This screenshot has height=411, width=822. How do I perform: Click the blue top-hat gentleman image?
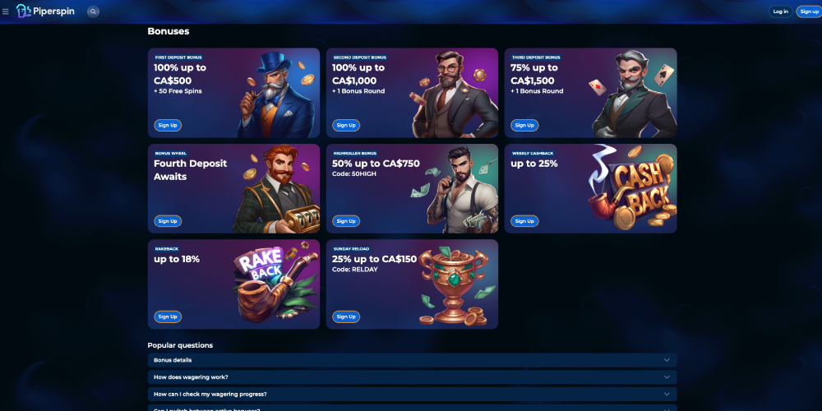pos(276,95)
